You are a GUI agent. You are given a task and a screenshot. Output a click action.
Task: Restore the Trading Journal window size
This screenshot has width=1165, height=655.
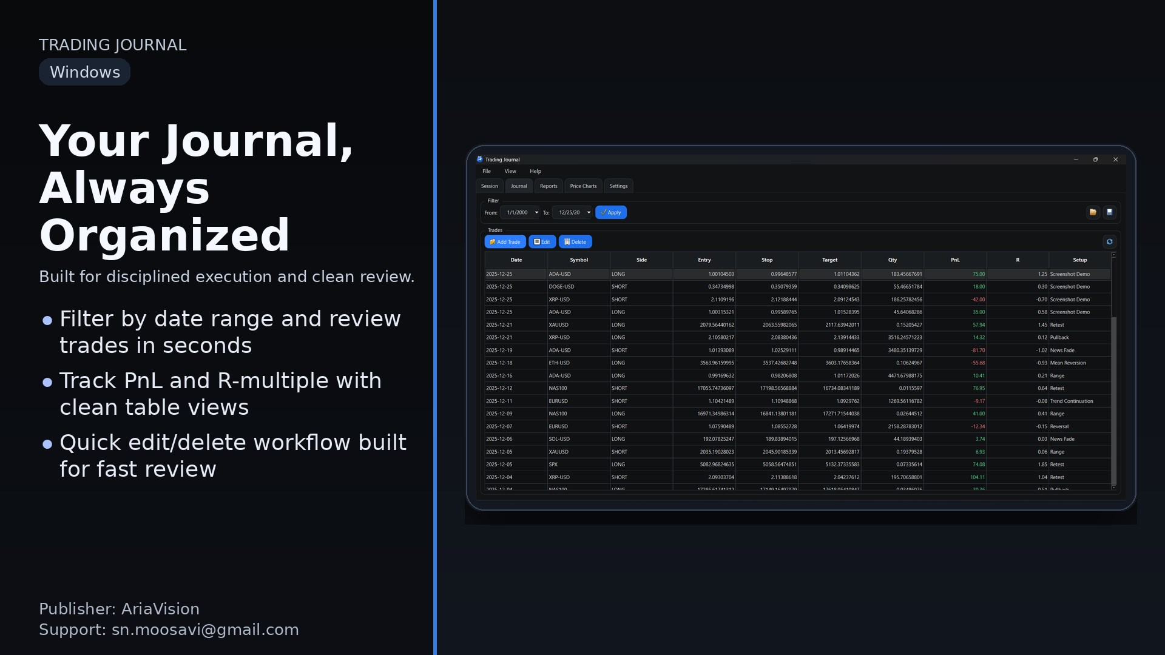click(x=1096, y=160)
